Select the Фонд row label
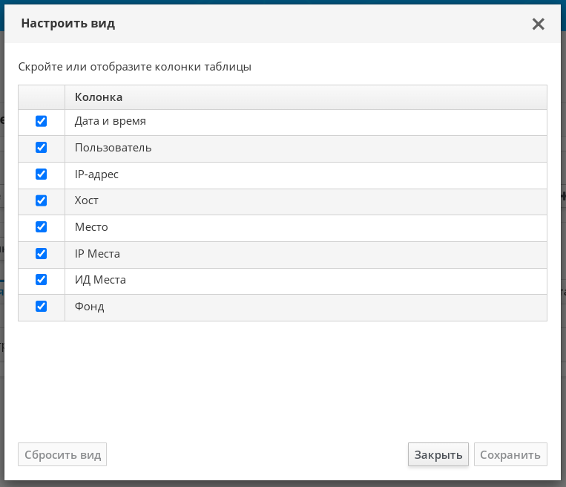This screenshot has height=487, width=566. coord(89,307)
